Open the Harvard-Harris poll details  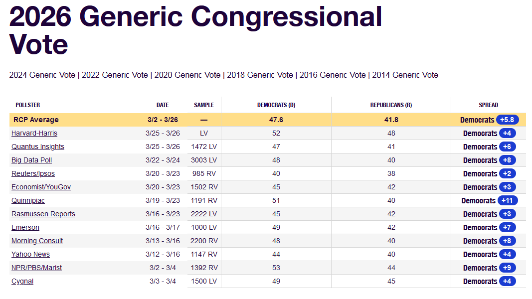[x=34, y=133]
